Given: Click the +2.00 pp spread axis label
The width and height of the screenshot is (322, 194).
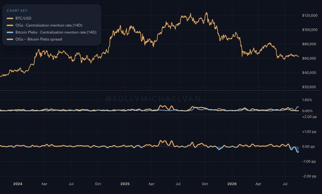Looking at the screenshot, I should [309, 117].
